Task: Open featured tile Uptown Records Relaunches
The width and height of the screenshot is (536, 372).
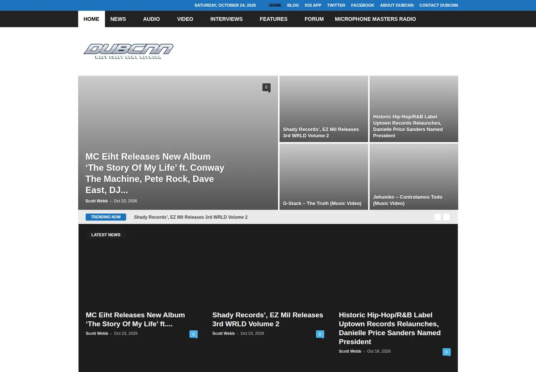Action: tap(408, 126)
